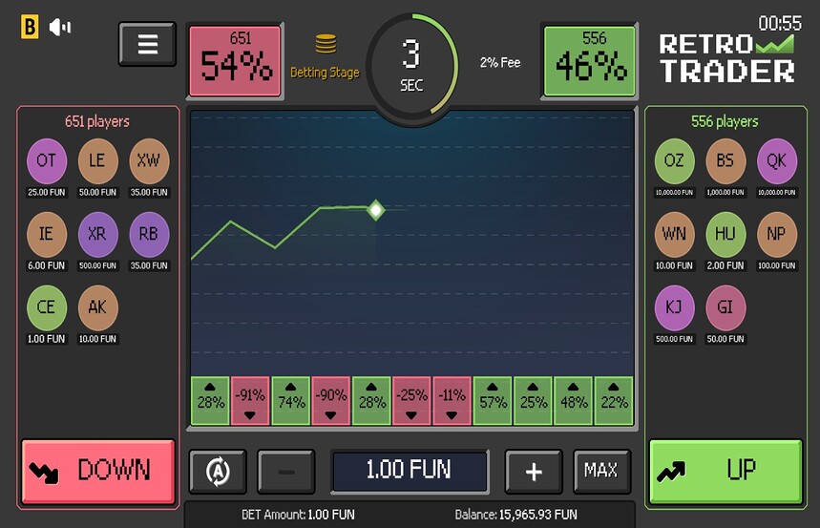
Task: Click the '1.00 FUN' label under CE
Action: click(x=47, y=339)
